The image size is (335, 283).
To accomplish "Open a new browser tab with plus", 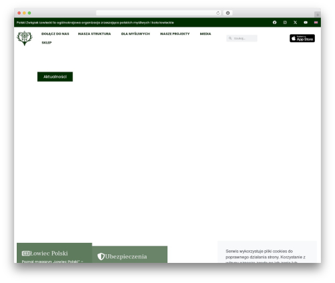I will point(318,15).
